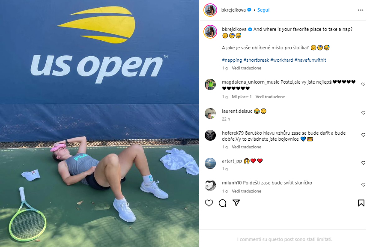Translate magdalena_unicorn_music's comment
Screen dimensions: 370x247
[270, 97]
